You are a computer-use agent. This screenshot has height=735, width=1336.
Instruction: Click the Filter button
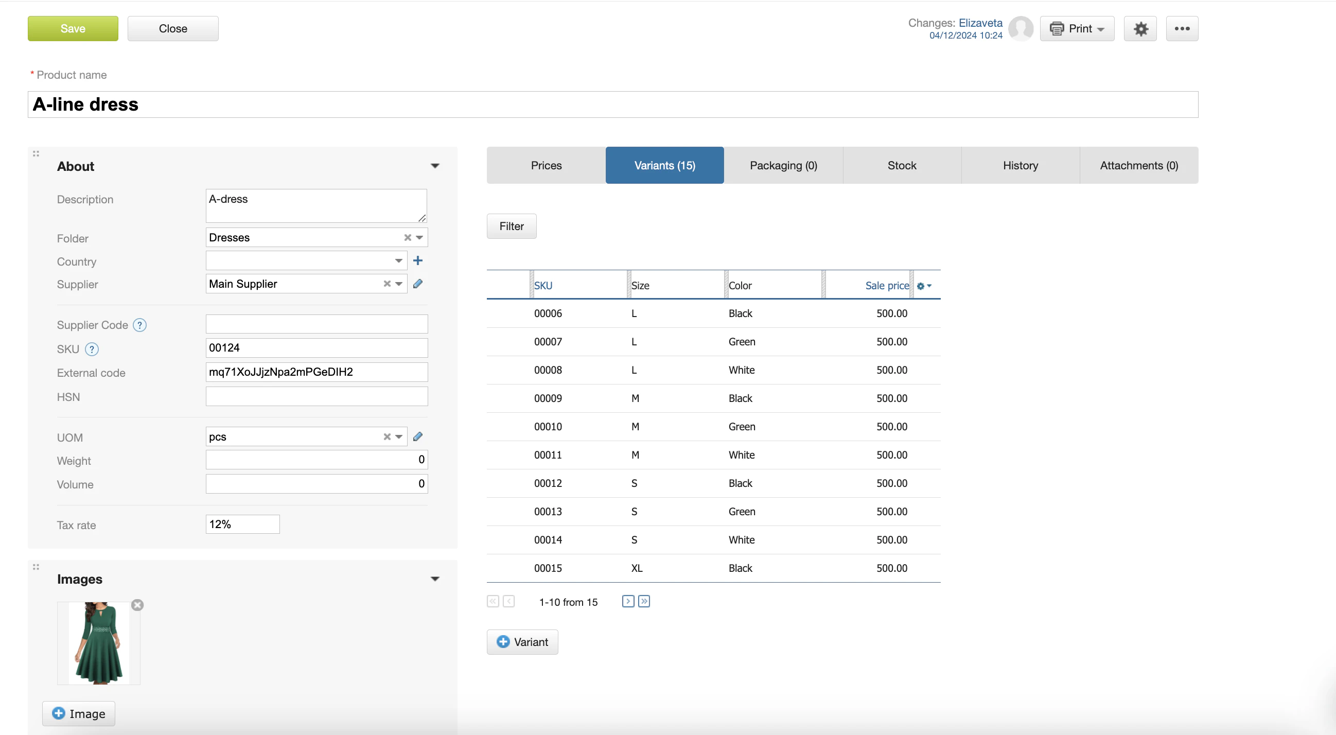click(x=512, y=226)
